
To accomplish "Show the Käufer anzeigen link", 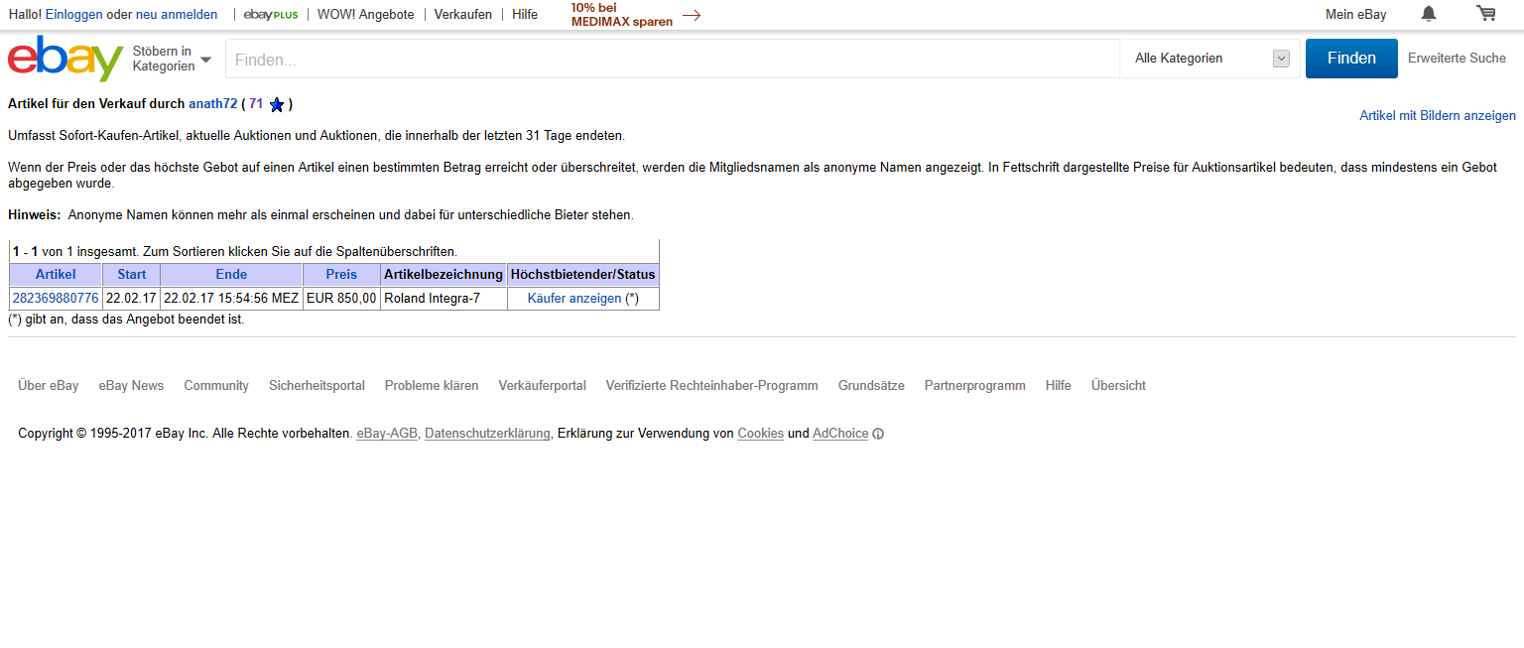I will click(x=574, y=298).
